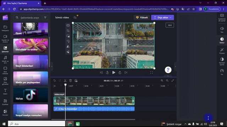Click the rotate icon beside preview
Image resolution: width=227 pixels, height=127 pixels.
pos(68,41)
